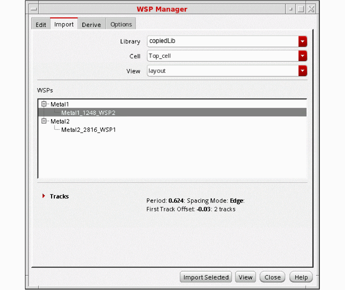Select Metal1_1248_WSP2 in the WSPs list

(x=88, y=113)
